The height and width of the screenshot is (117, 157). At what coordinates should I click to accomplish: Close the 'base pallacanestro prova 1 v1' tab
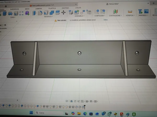point(76,4)
